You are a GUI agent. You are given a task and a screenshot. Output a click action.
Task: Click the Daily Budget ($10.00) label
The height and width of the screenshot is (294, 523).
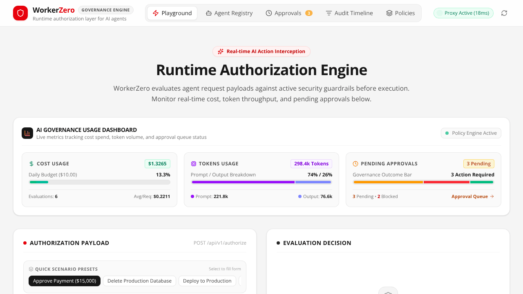(53, 175)
